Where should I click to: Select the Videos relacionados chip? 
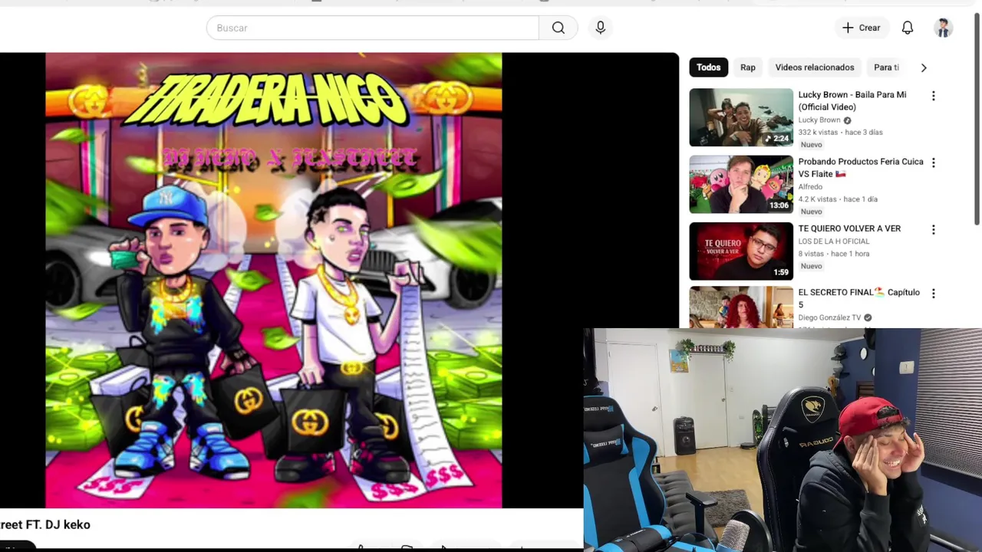814,67
